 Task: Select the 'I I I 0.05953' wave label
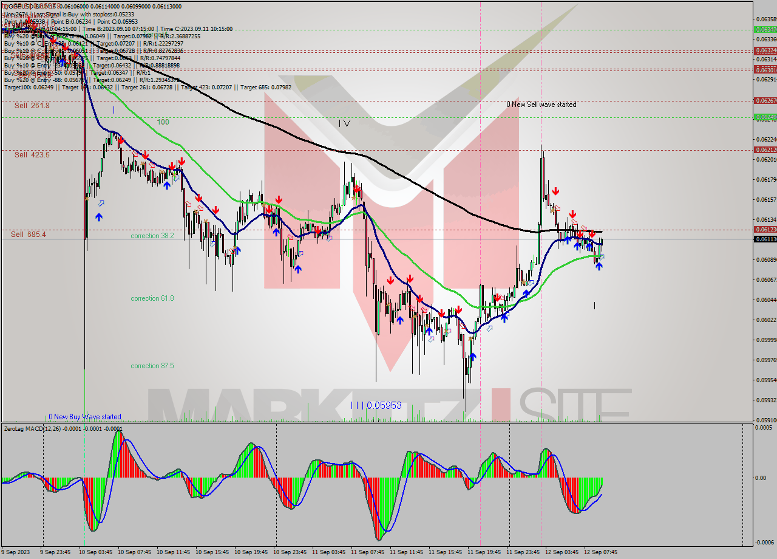[x=376, y=405]
